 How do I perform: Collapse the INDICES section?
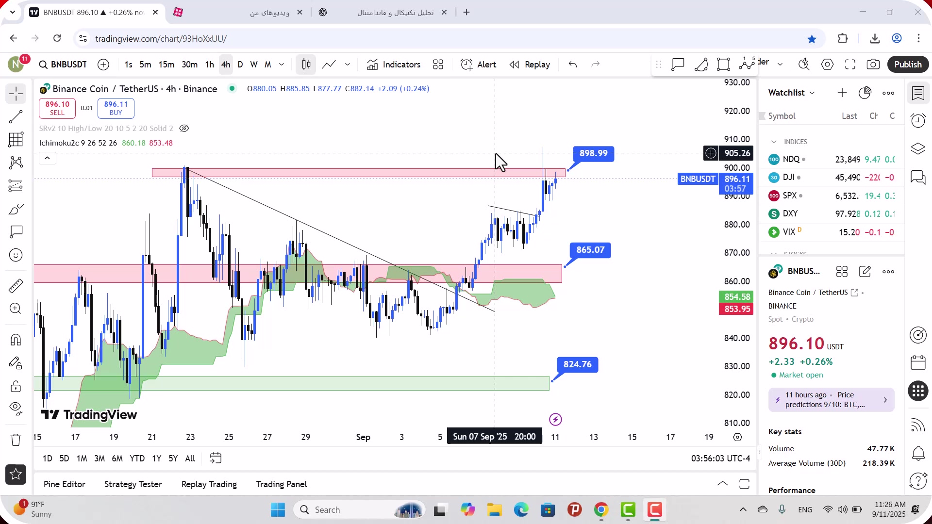pos(774,142)
